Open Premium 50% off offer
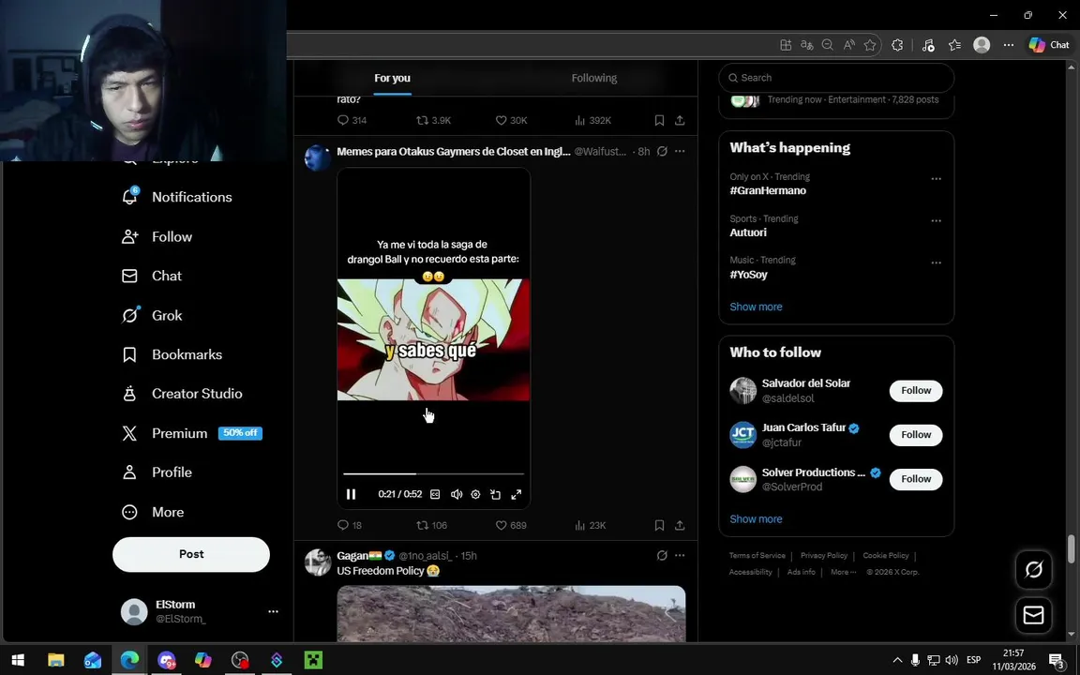This screenshot has height=675, width=1080. pos(191,433)
